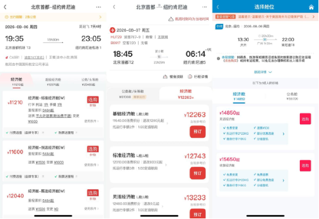
Task: Switch to business/first class tab in left panel
Action: pyautogui.click(x=90, y=82)
